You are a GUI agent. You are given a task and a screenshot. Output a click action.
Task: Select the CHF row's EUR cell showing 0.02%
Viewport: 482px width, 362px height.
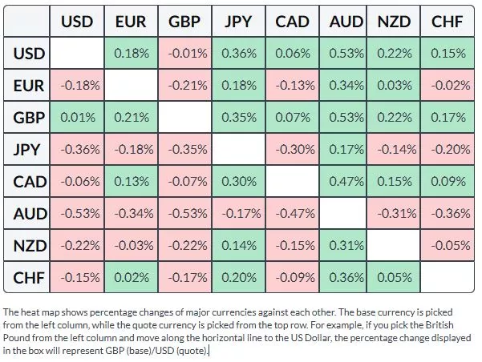pos(131,276)
